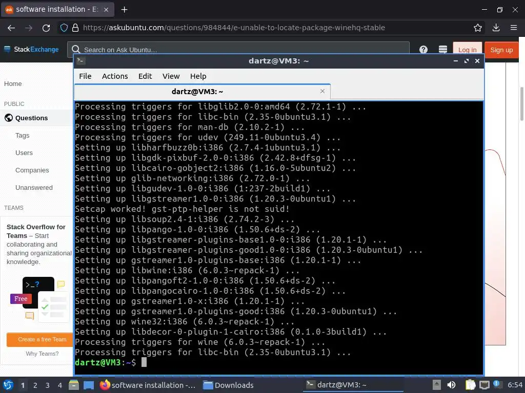Open the StackExchange site switcher icon

point(443,50)
